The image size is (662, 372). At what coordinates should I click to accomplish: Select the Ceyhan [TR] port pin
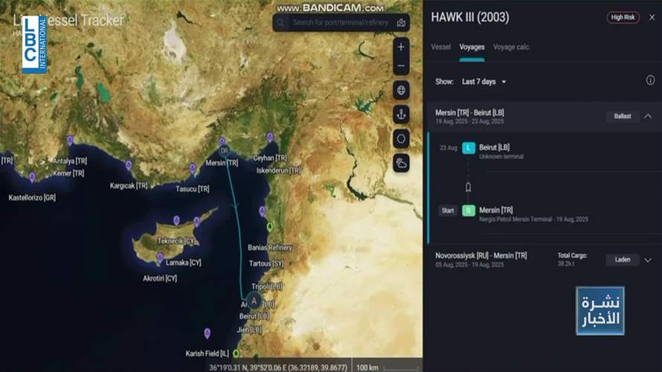270,137
